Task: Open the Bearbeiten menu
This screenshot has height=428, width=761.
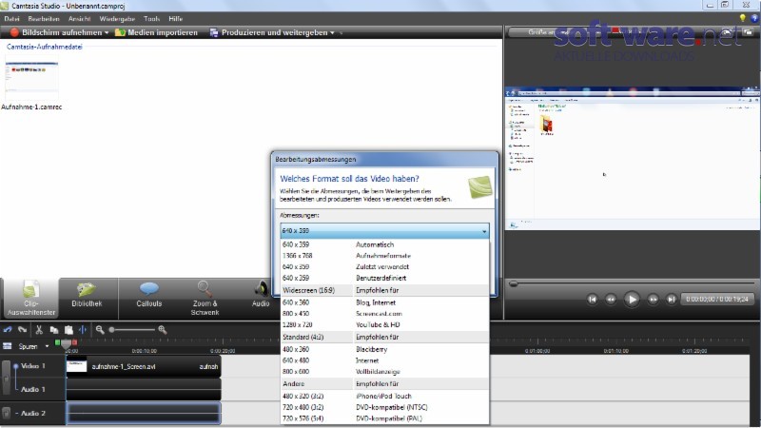Action: tap(44, 18)
